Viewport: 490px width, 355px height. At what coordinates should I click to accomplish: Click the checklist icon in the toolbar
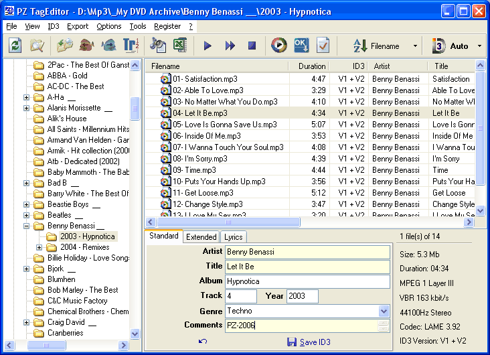pyautogui.click(x=323, y=46)
